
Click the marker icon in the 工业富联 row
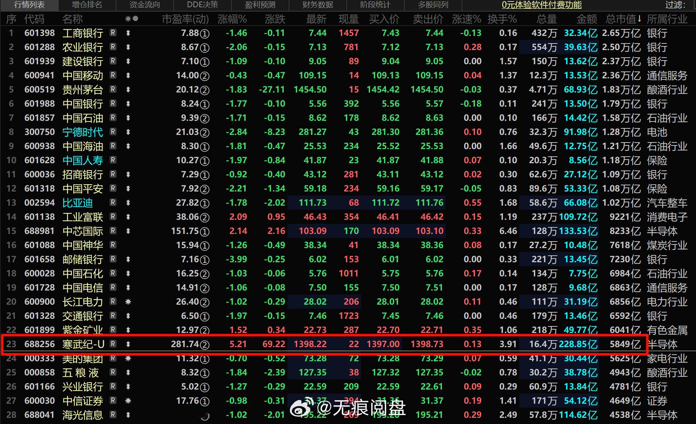(128, 217)
